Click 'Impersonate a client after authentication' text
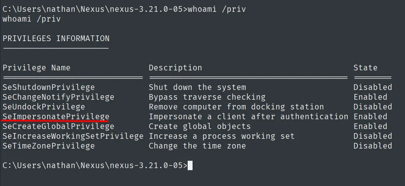 249,117
